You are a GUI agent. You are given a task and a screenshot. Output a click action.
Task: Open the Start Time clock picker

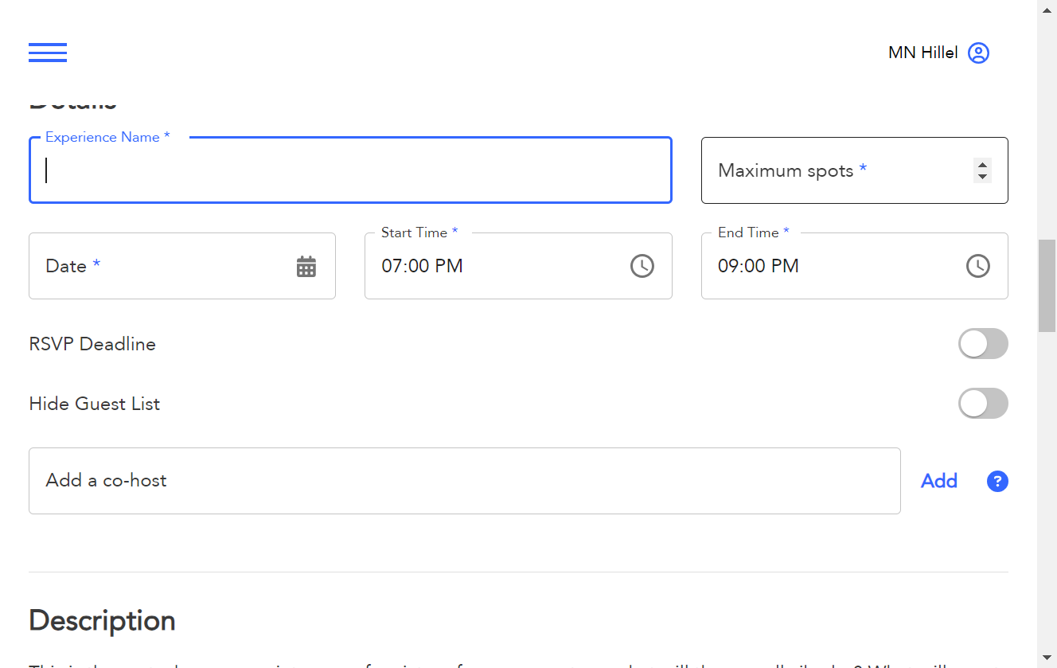tap(642, 266)
